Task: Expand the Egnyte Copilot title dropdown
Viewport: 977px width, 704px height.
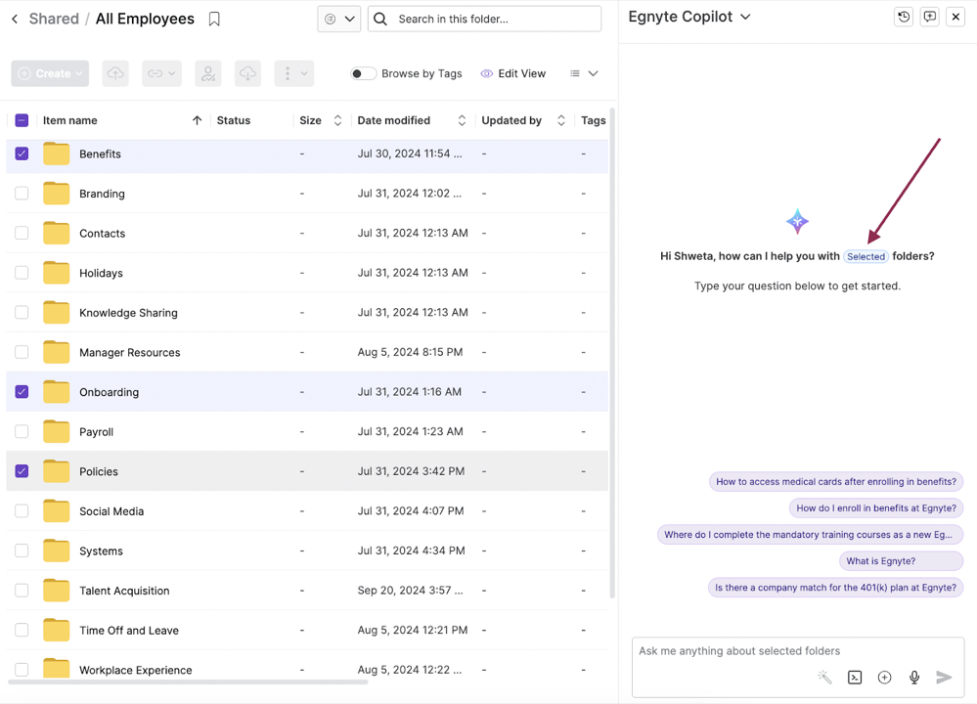Action: [746, 17]
